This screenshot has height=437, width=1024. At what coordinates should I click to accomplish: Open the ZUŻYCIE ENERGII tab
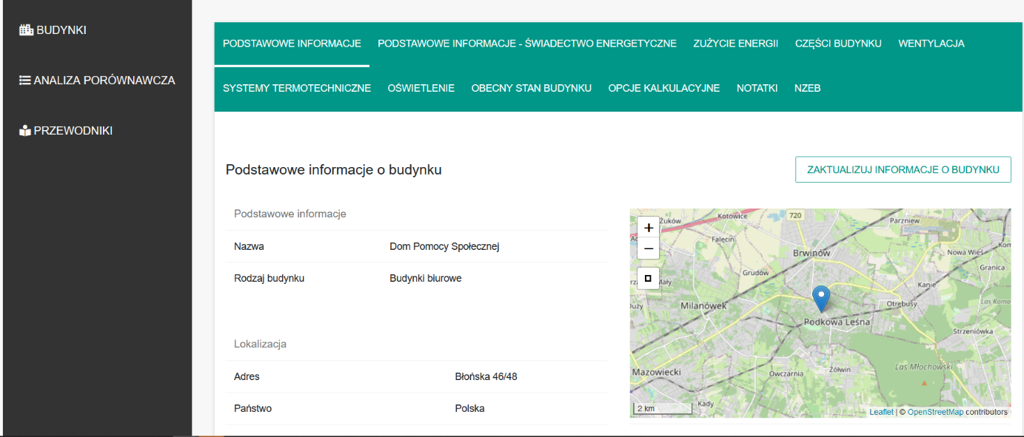pos(735,44)
